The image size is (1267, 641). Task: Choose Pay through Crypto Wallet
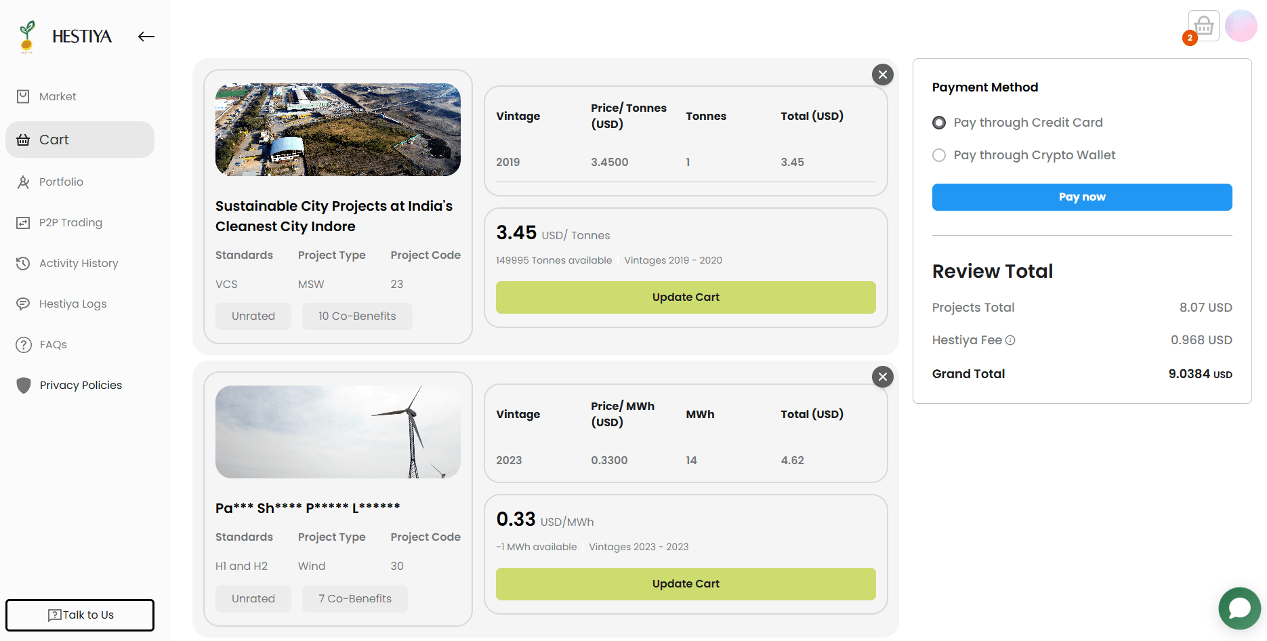[939, 155]
